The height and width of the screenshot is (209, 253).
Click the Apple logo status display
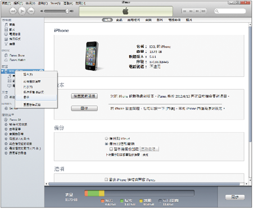(x=125, y=11)
